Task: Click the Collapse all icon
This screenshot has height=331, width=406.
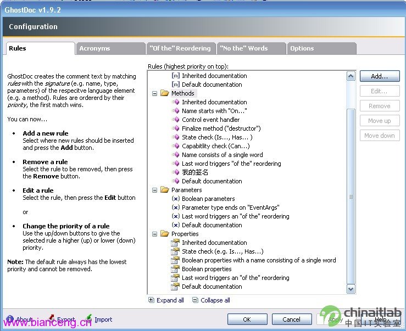Action: pyautogui.click(x=195, y=300)
